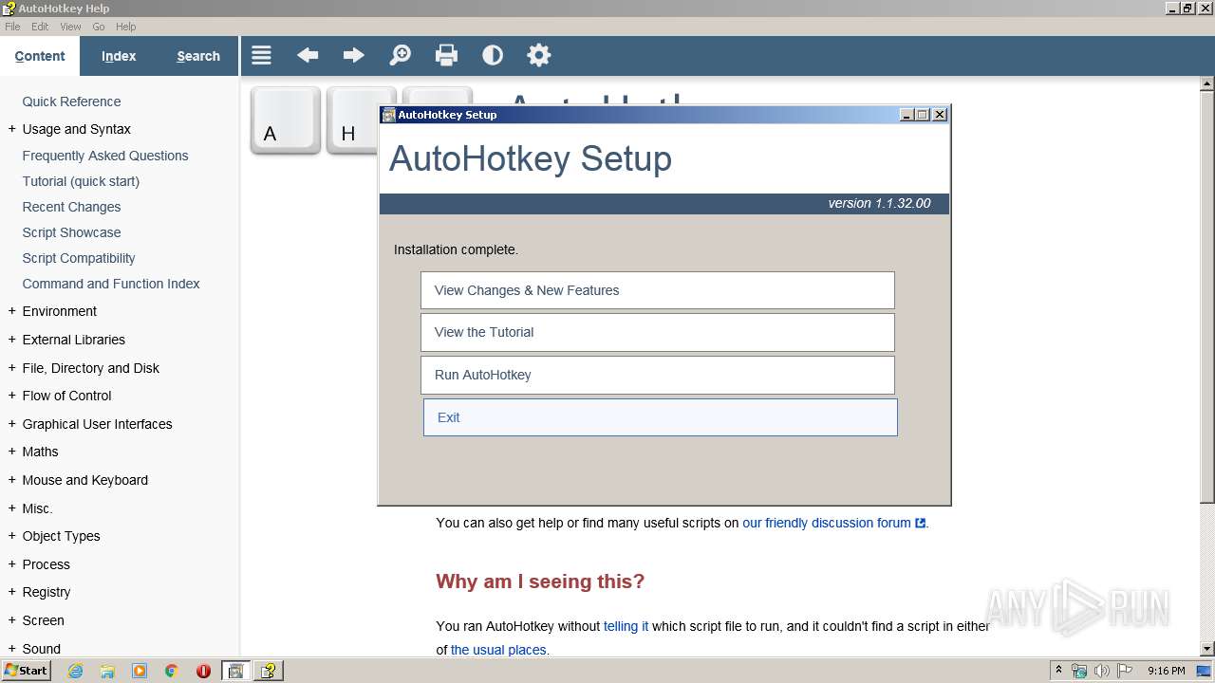Open Script Showcase page
The image size is (1215, 683).
(71, 232)
